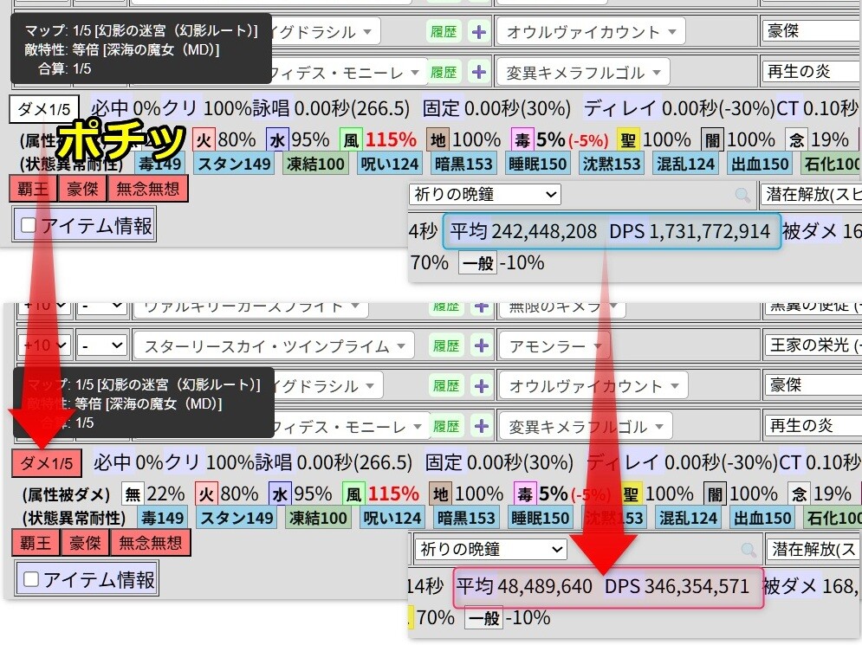This screenshot has width=862, height=645.
Task: Click the 火 element icon in the upper panel
Action: (204, 139)
